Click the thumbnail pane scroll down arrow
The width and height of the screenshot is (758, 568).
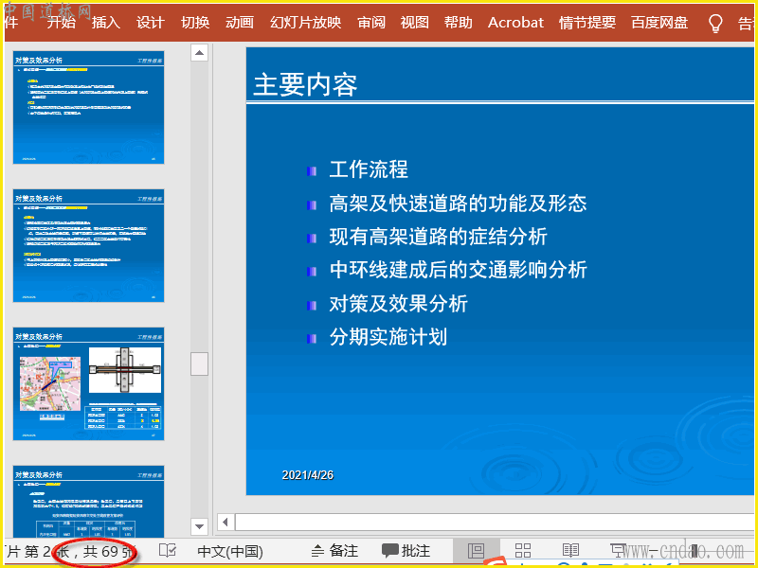199,526
